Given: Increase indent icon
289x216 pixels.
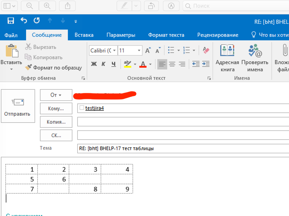Looking at the screenshot, I should [206, 64].
